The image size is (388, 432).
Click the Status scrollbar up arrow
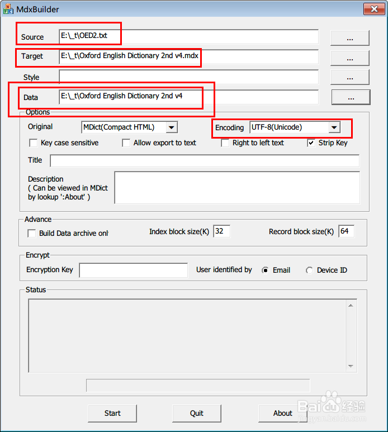351,306
